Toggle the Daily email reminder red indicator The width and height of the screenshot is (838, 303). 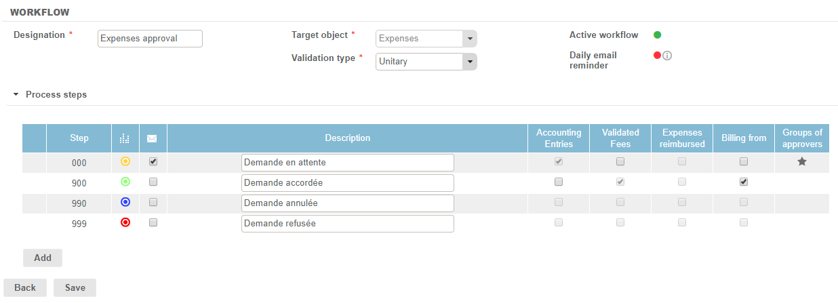click(657, 56)
